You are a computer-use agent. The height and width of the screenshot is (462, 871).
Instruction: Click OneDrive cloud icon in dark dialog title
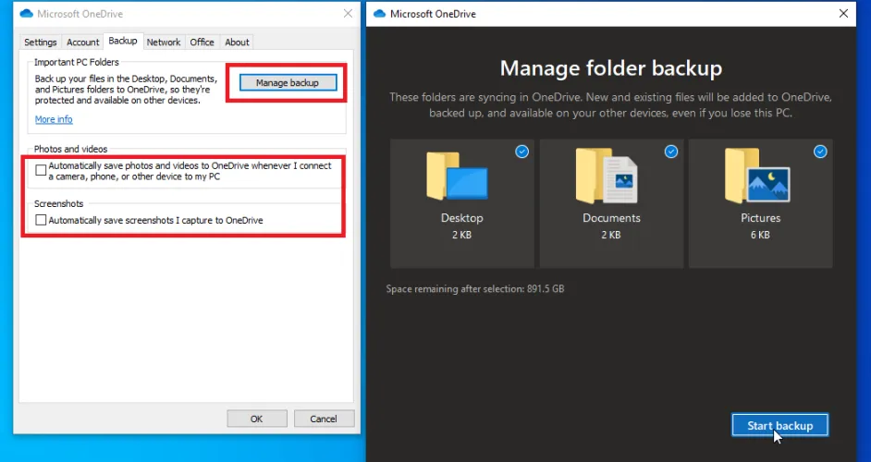tap(378, 14)
